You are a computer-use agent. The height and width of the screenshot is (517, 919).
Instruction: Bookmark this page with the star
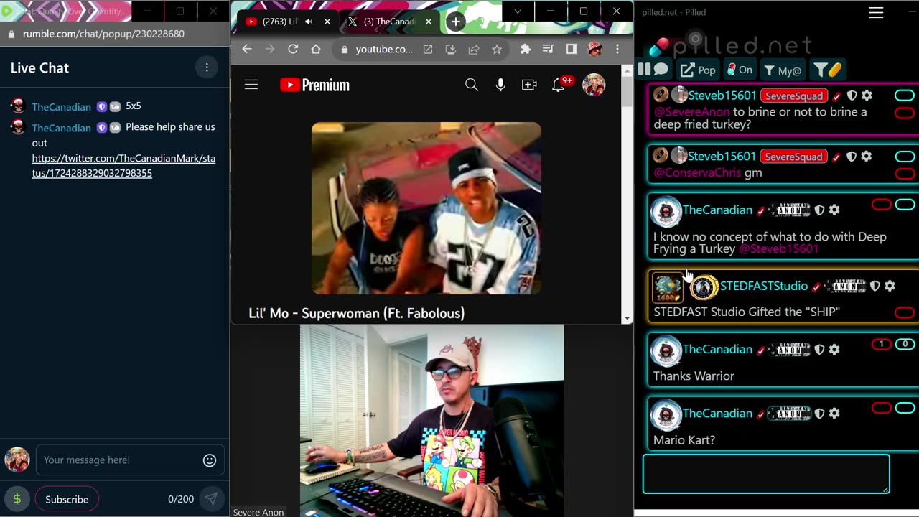(497, 50)
